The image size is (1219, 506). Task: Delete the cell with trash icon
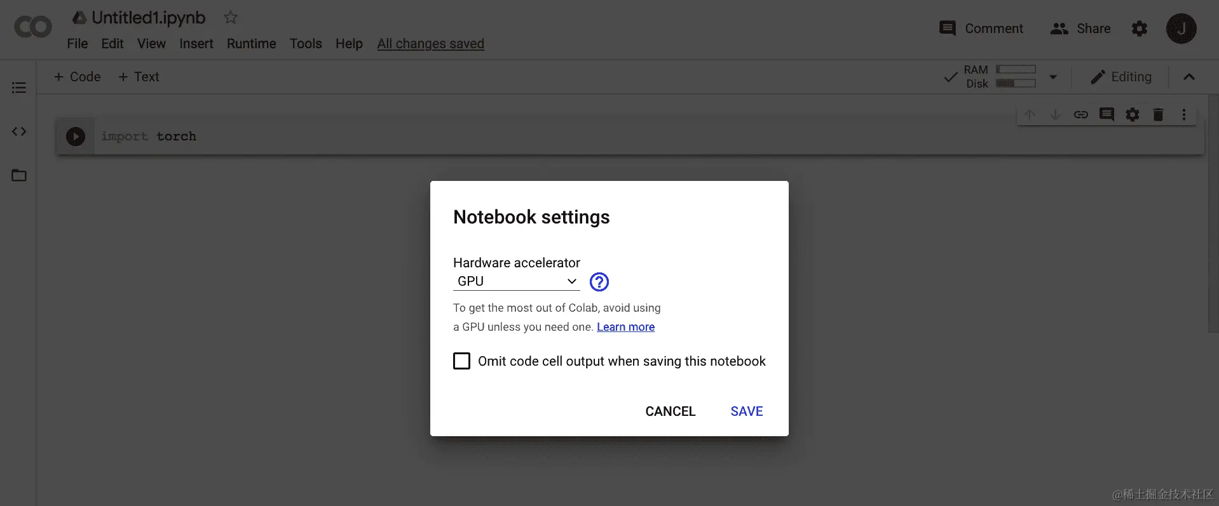tap(1158, 114)
